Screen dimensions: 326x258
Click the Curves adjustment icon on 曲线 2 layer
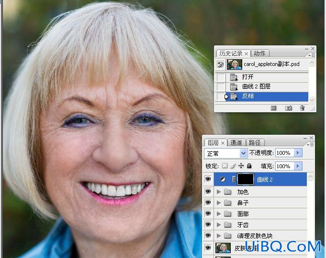pyautogui.click(x=223, y=179)
